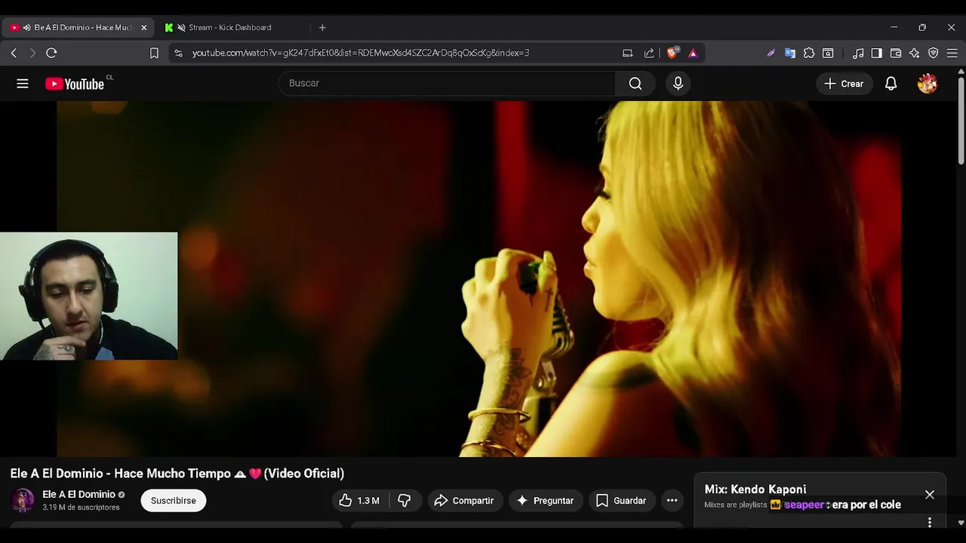Click the purple feather extension icon
The height and width of the screenshot is (543, 966).
click(771, 53)
